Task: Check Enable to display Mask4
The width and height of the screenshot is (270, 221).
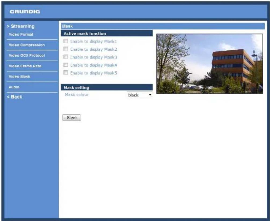Action: tap(65, 65)
